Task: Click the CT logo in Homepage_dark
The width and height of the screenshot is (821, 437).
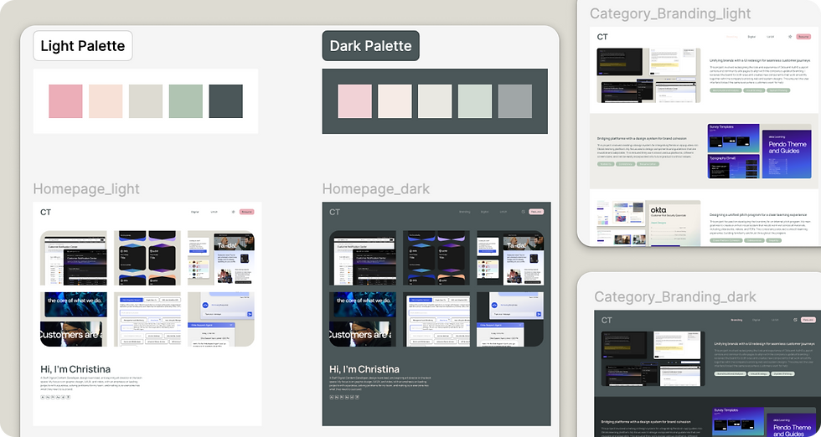Action: tap(334, 212)
